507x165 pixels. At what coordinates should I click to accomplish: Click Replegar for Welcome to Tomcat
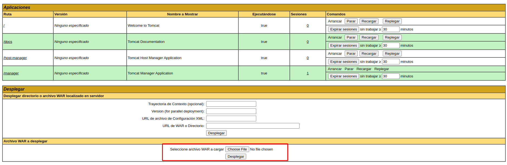click(392, 21)
